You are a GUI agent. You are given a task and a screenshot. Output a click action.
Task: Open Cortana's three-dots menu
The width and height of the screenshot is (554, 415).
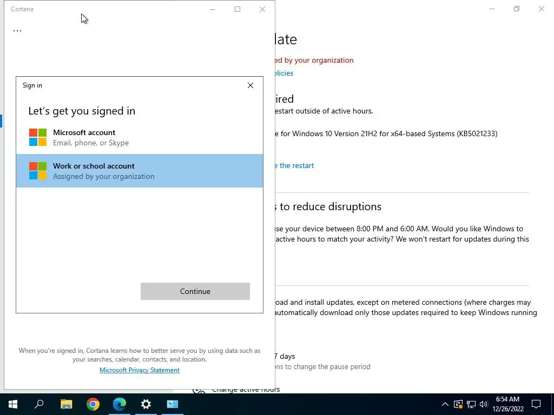click(x=17, y=30)
